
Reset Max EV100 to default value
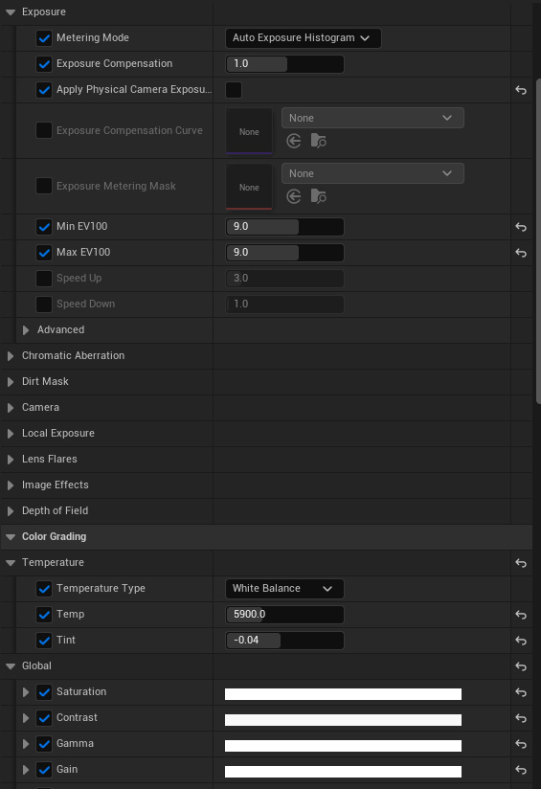coord(521,253)
